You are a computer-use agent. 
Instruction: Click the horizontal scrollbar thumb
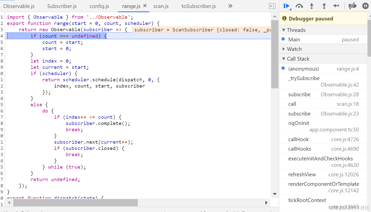coord(76,203)
